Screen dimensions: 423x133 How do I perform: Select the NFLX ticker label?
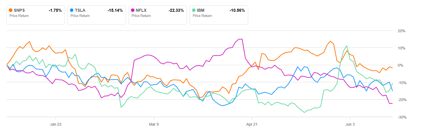[141, 10]
